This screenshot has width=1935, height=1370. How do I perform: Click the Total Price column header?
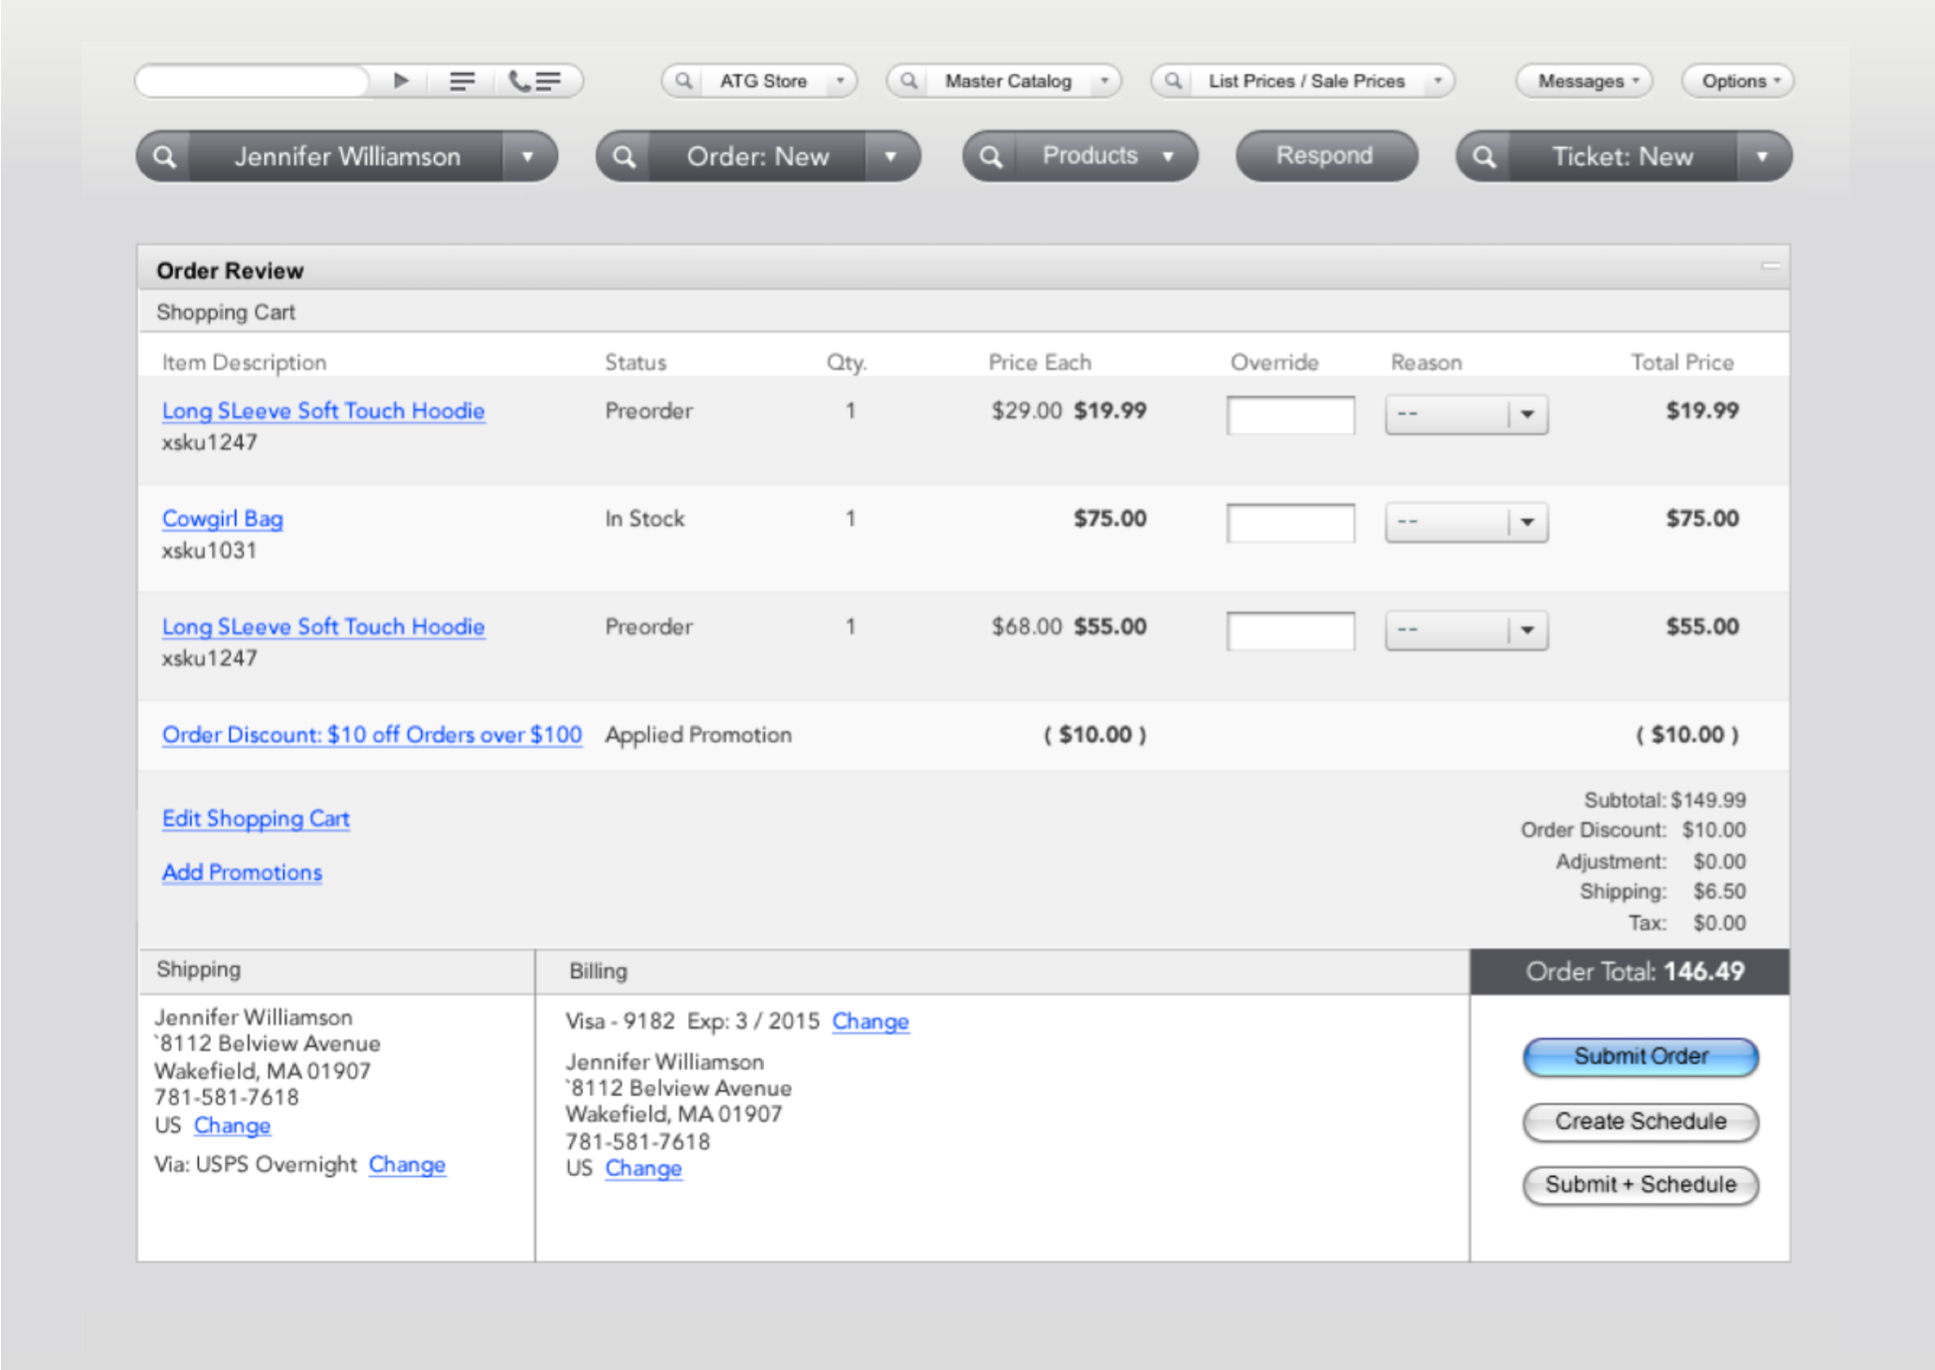[1682, 363]
